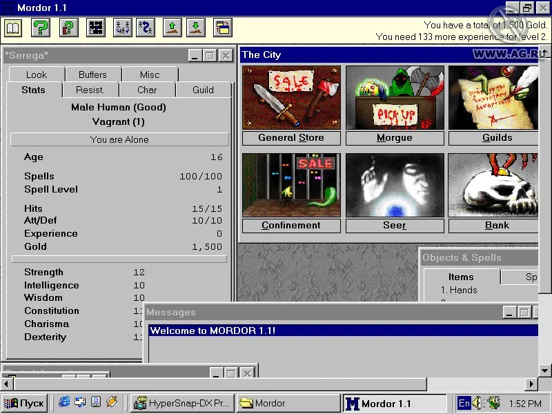The image size is (552, 414).
Task: Launch Internet Explorer from the quick launch
Action: point(64,402)
